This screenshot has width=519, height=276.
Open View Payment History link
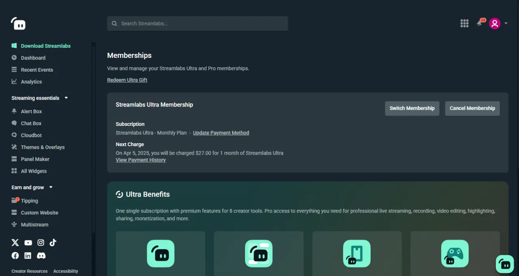coord(141,160)
